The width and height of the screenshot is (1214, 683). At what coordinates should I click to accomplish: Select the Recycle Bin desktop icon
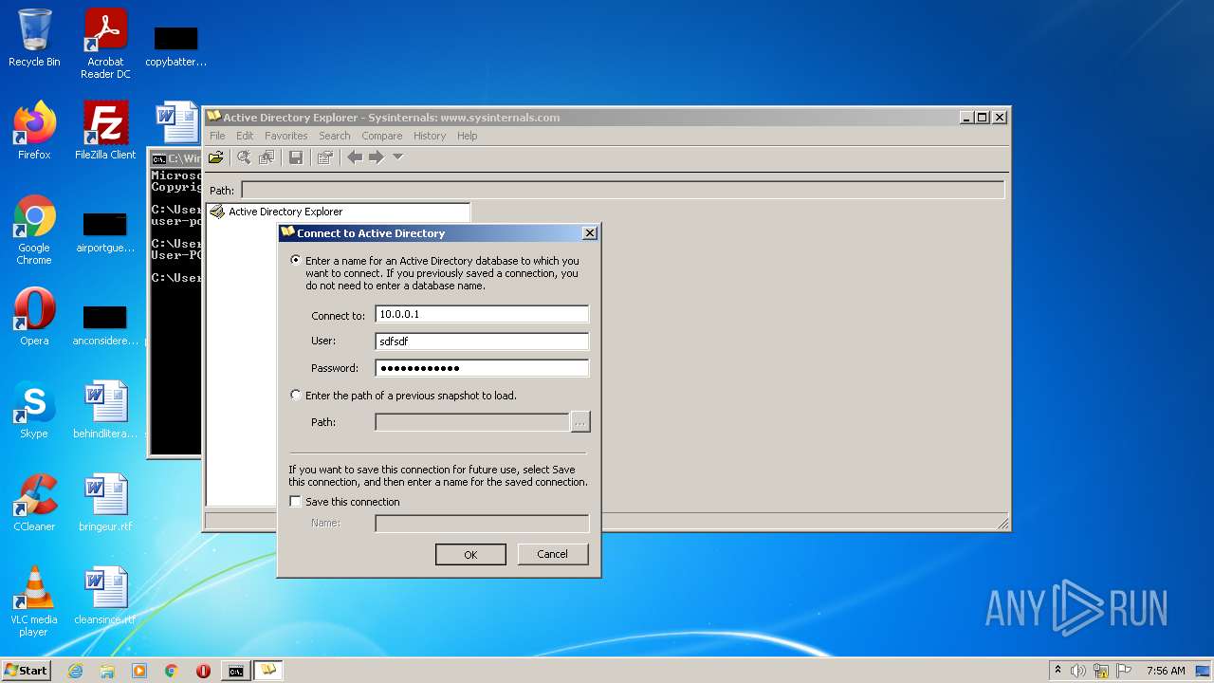pos(34,39)
